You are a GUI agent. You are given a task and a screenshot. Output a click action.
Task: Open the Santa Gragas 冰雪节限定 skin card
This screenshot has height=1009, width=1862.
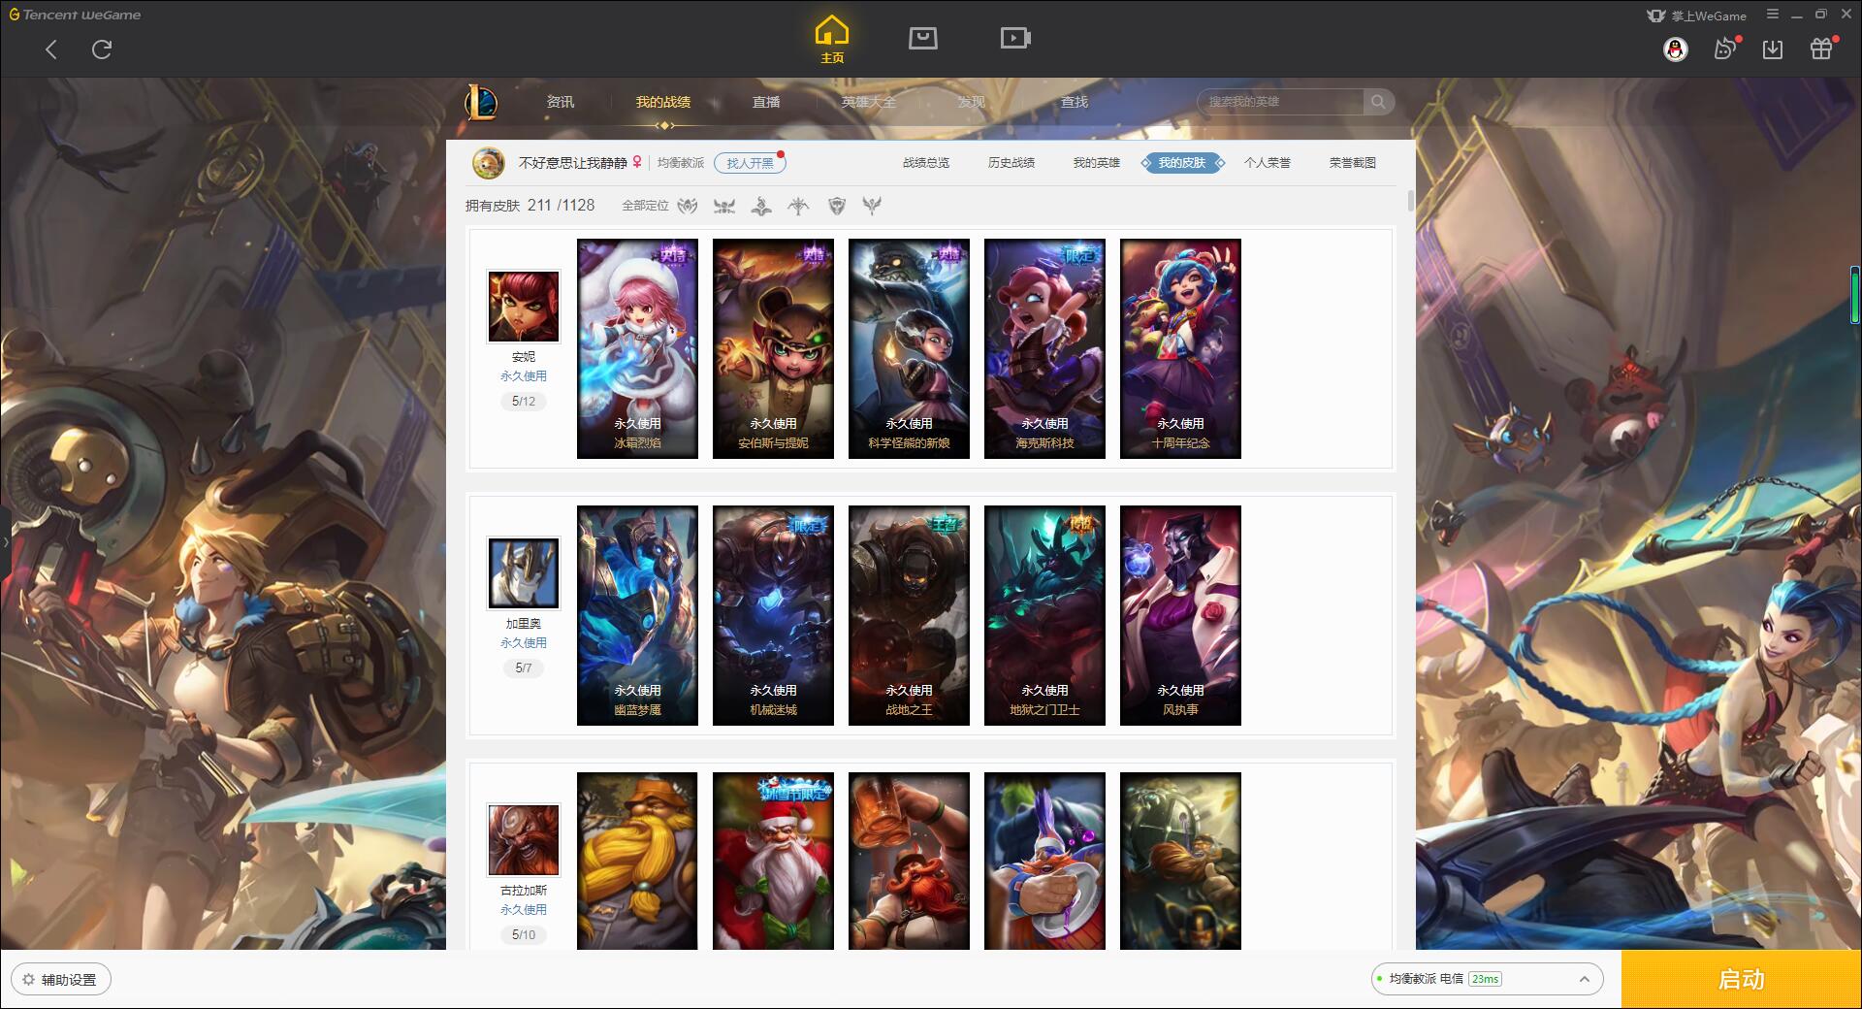tap(773, 861)
